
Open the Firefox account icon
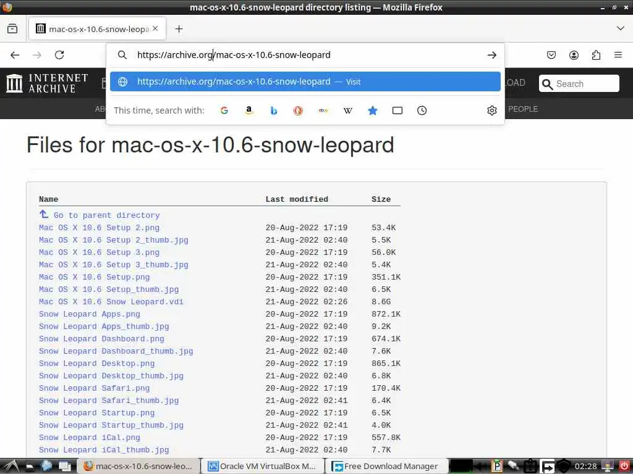tap(574, 55)
